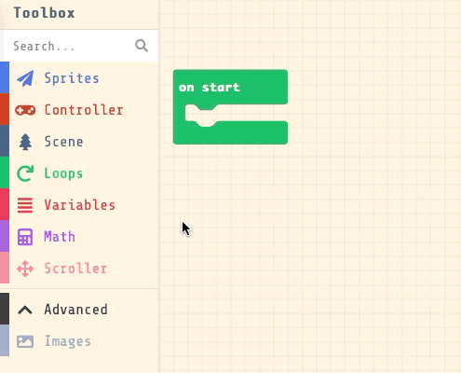The width and height of the screenshot is (461, 373).
Task: Click the Scene tree icon
Action: [25, 142]
